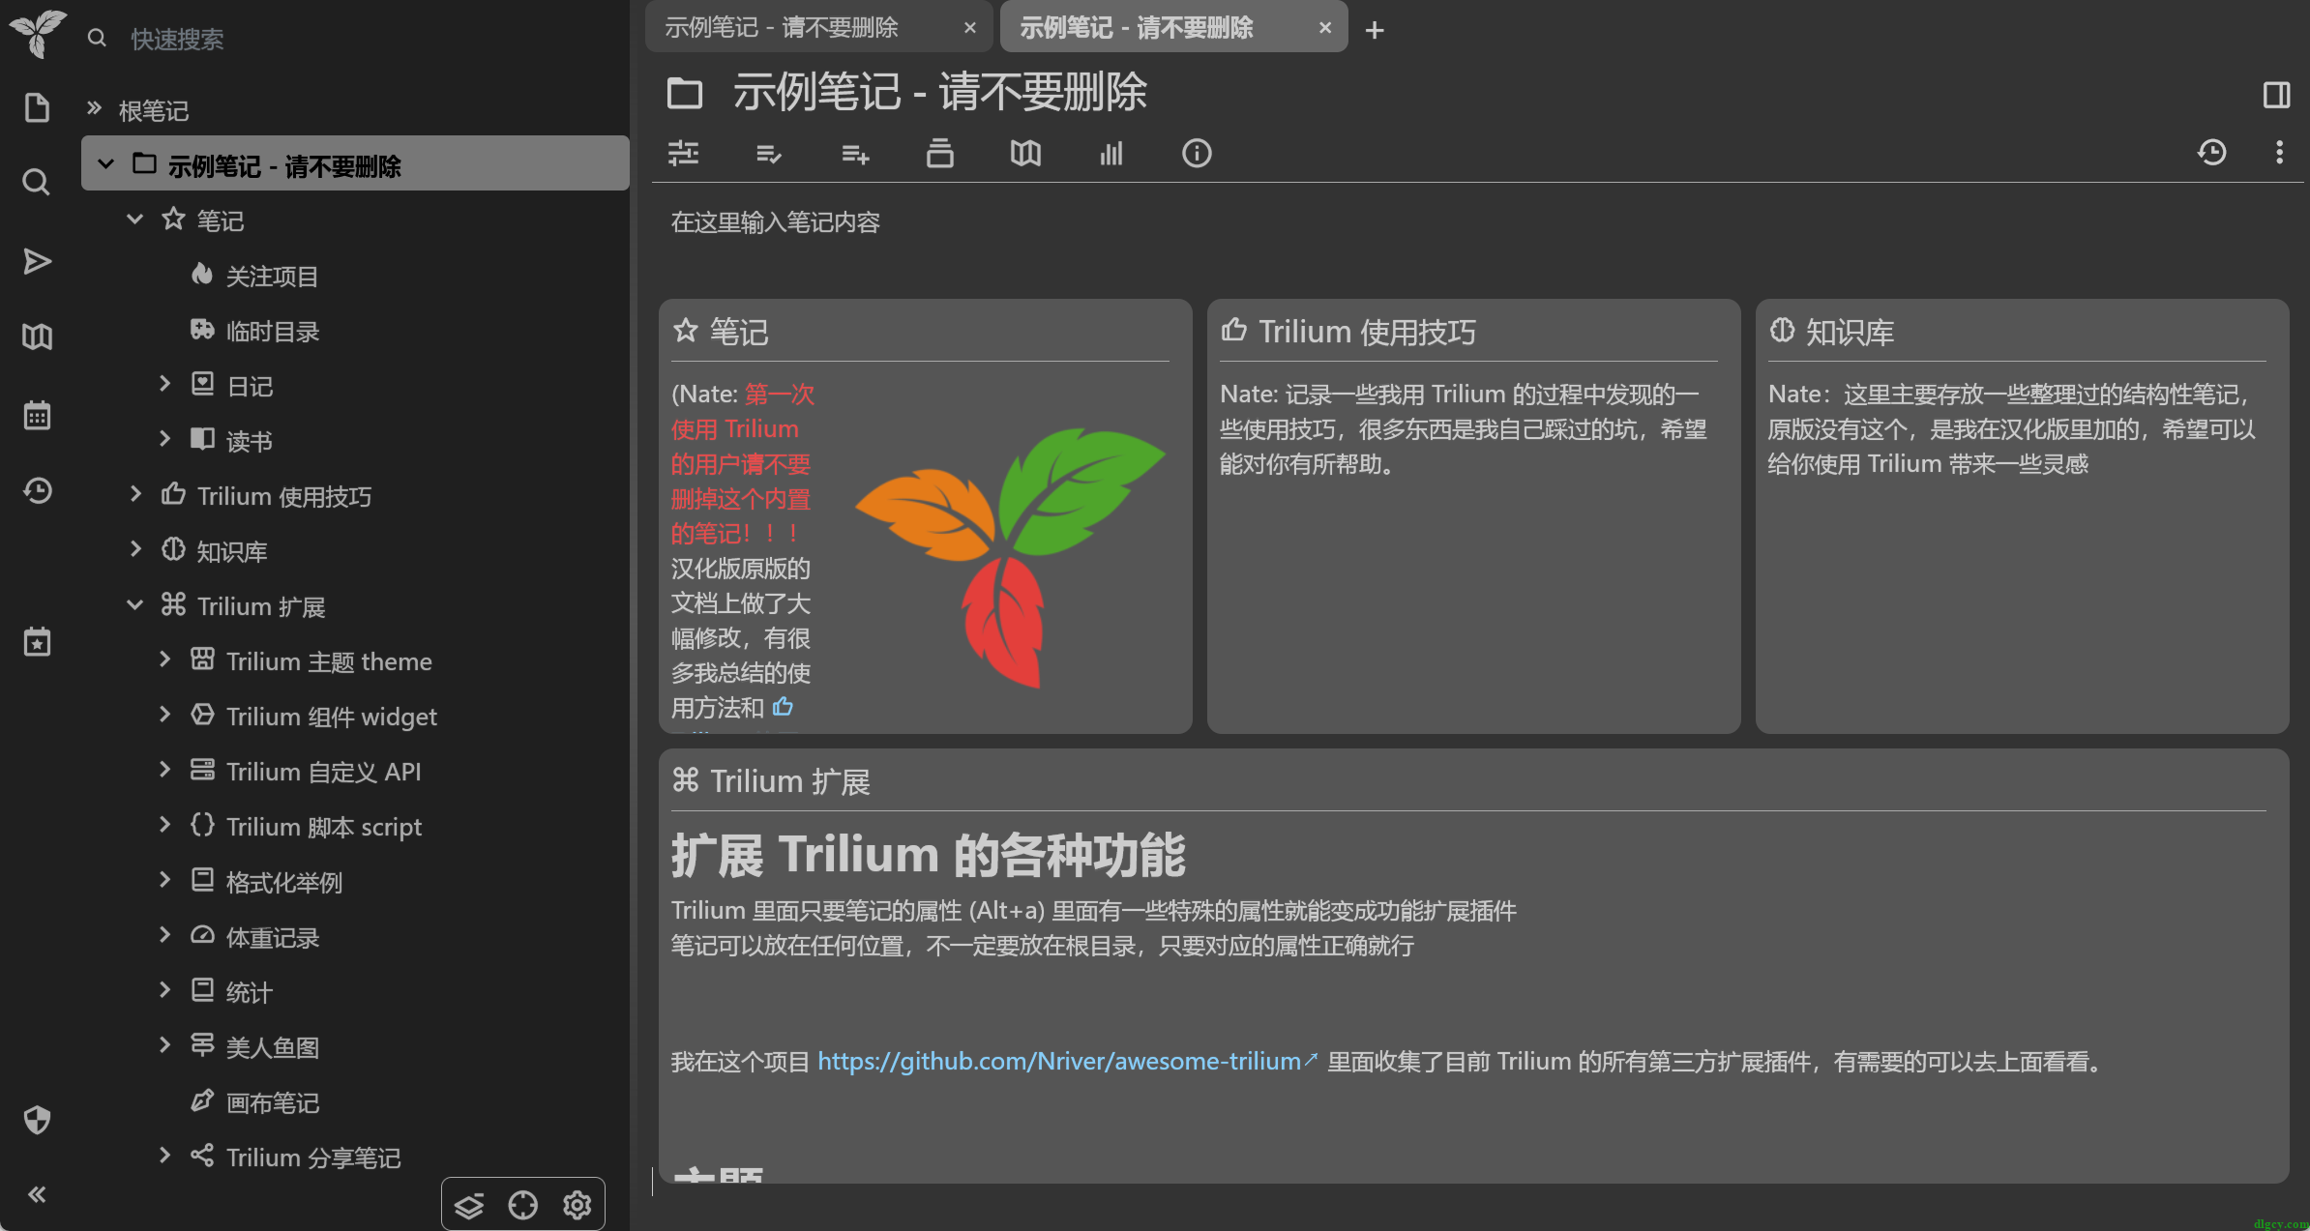This screenshot has width=2310, height=1231.
Task: Expand Trilium 主题 theme node
Action: 164,659
